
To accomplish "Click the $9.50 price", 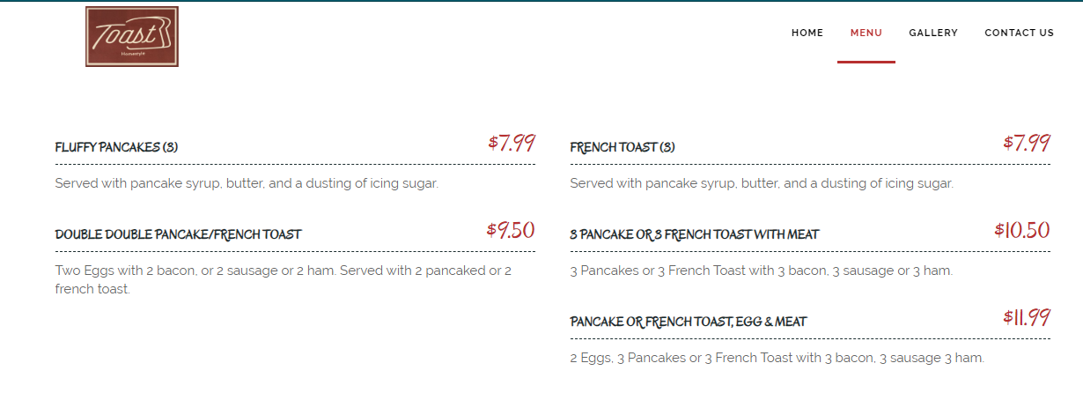I will point(511,230).
